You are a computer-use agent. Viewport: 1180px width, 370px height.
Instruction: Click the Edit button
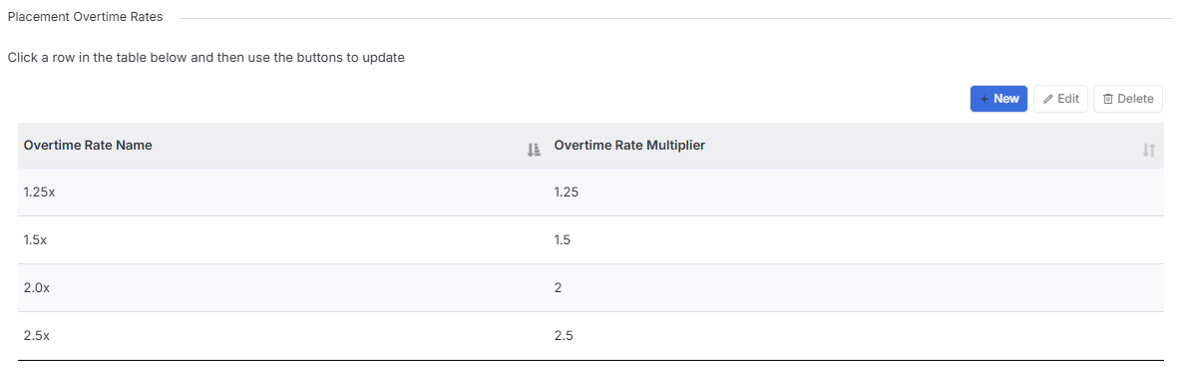pos(1060,99)
